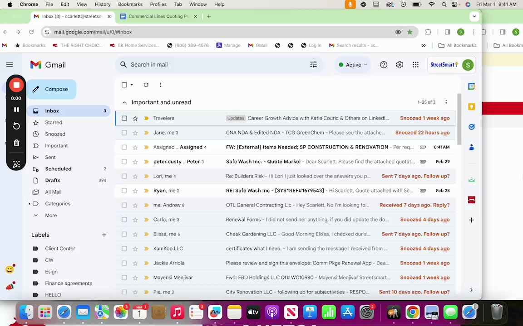Open Important and unread section options

point(446,102)
